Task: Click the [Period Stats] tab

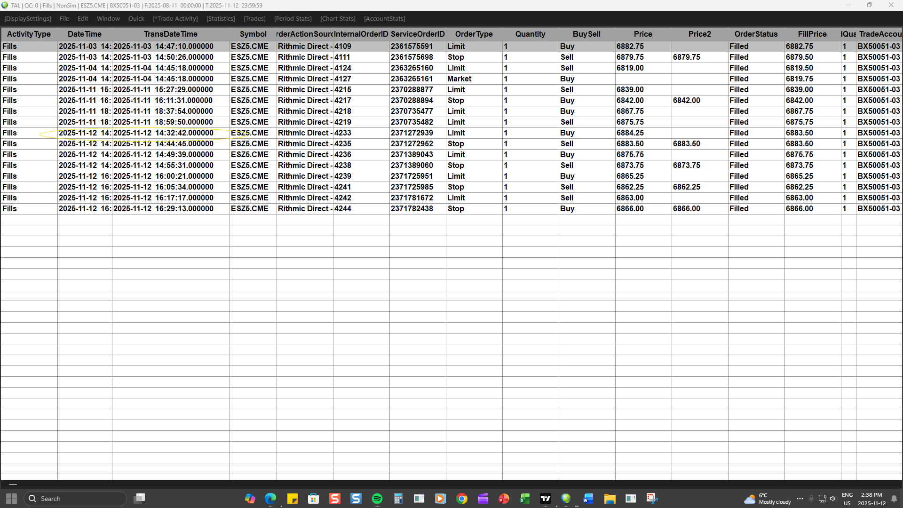Action: point(293,19)
